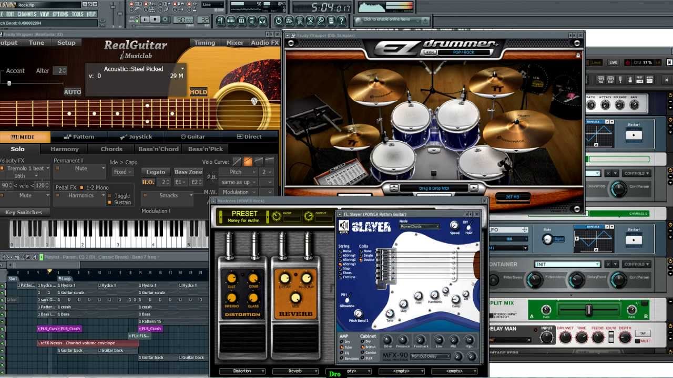The image size is (673, 378).
Task: Open the playlist window from main toolbar
Action: (x=220, y=20)
